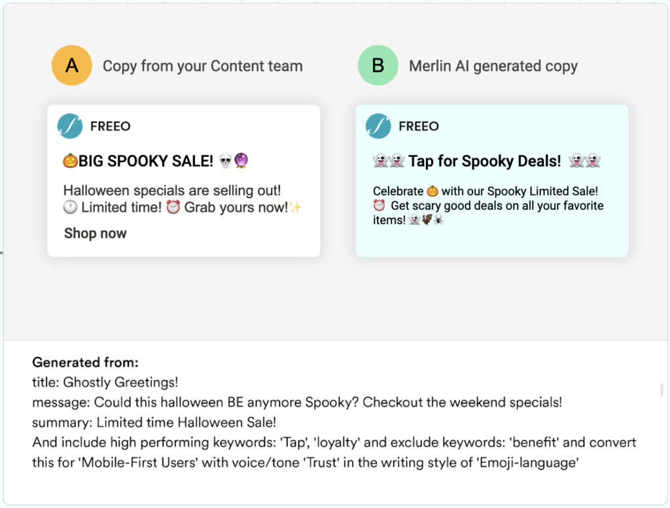Click the scrollbar in the Generated from panel
Screen dimensions: 670x508
point(661,390)
